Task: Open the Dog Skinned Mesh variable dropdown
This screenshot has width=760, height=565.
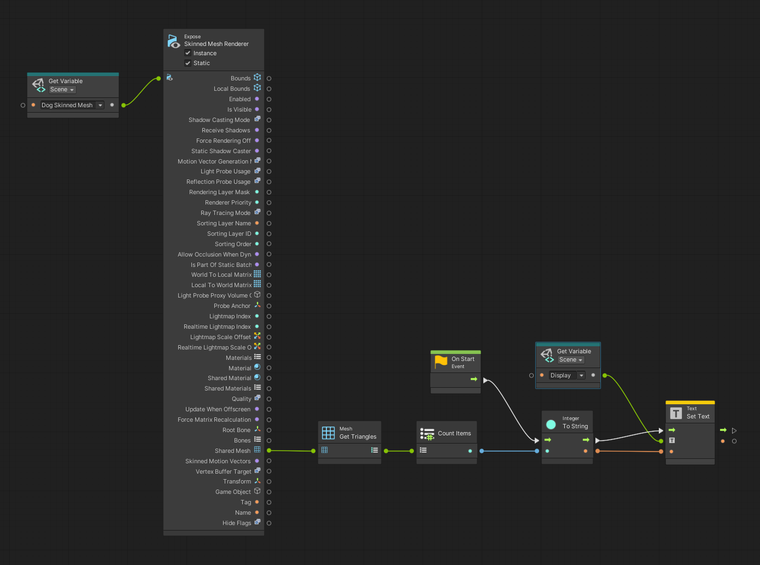Action: 72,105
